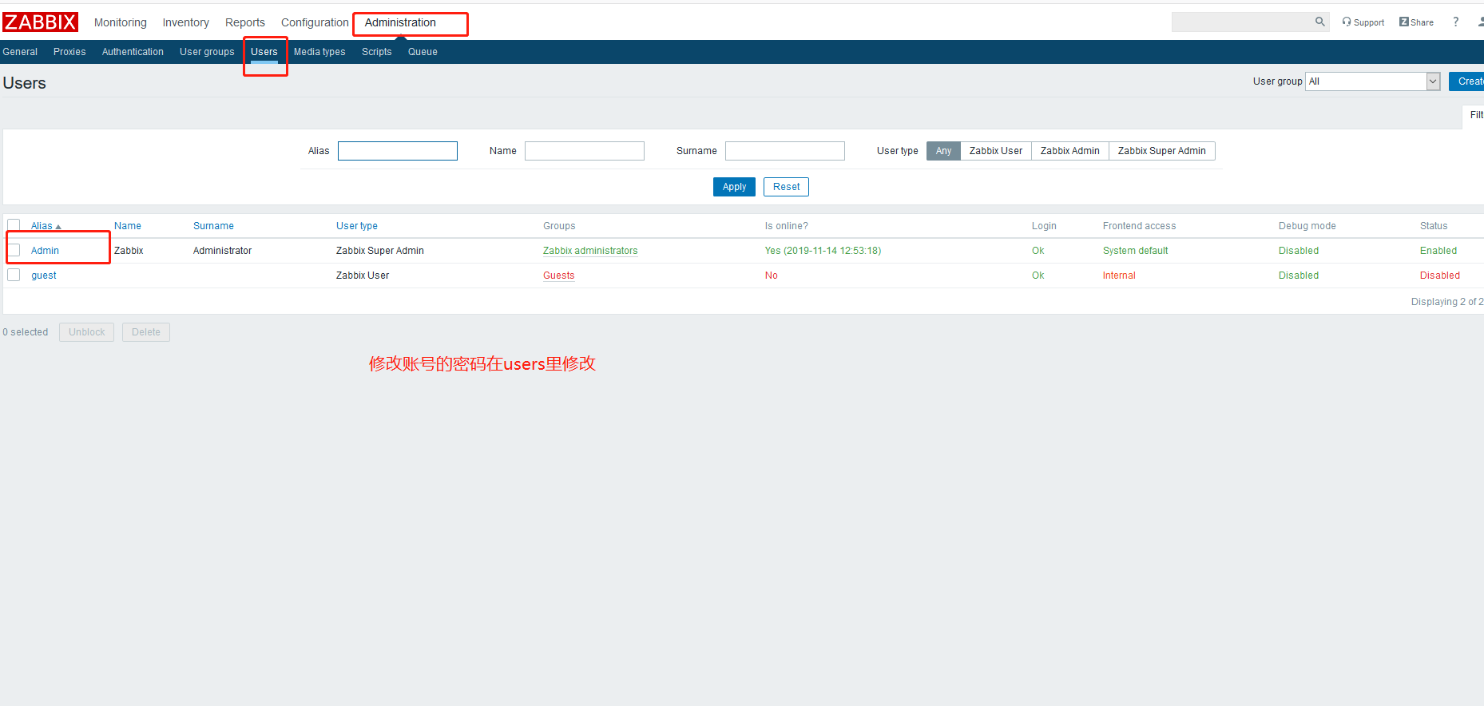
Task: Toggle the Filter tab
Action: (x=1475, y=115)
